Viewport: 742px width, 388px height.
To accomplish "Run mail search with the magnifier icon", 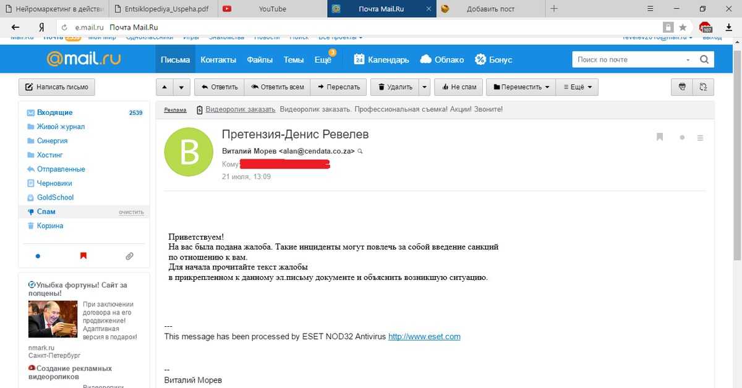I will point(704,60).
